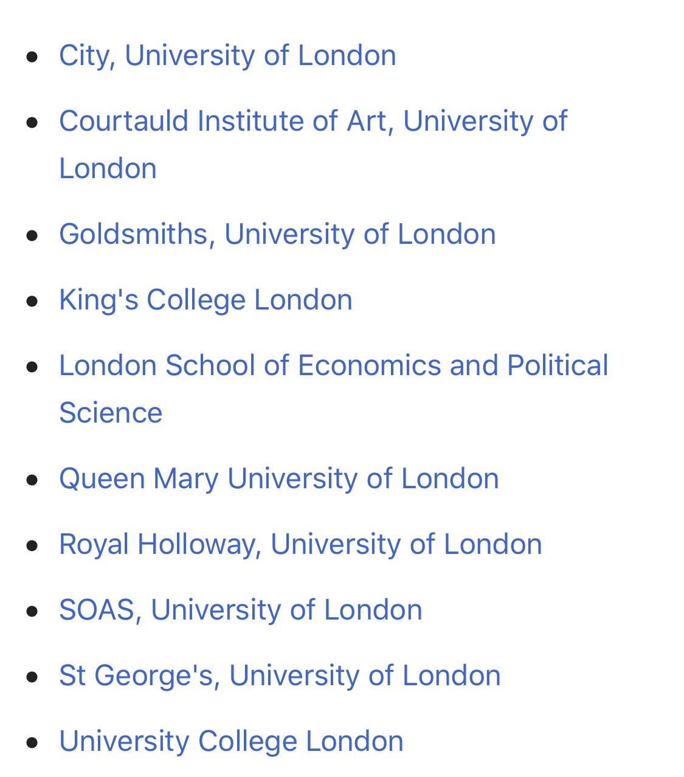The height and width of the screenshot is (777, 684).
Task: Open Goldsmiths, University of London
Action: [277, 234]
